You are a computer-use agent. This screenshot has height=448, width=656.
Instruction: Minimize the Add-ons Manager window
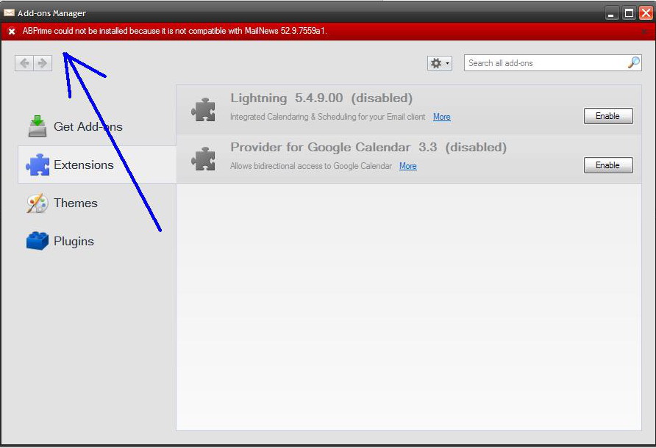612,13
